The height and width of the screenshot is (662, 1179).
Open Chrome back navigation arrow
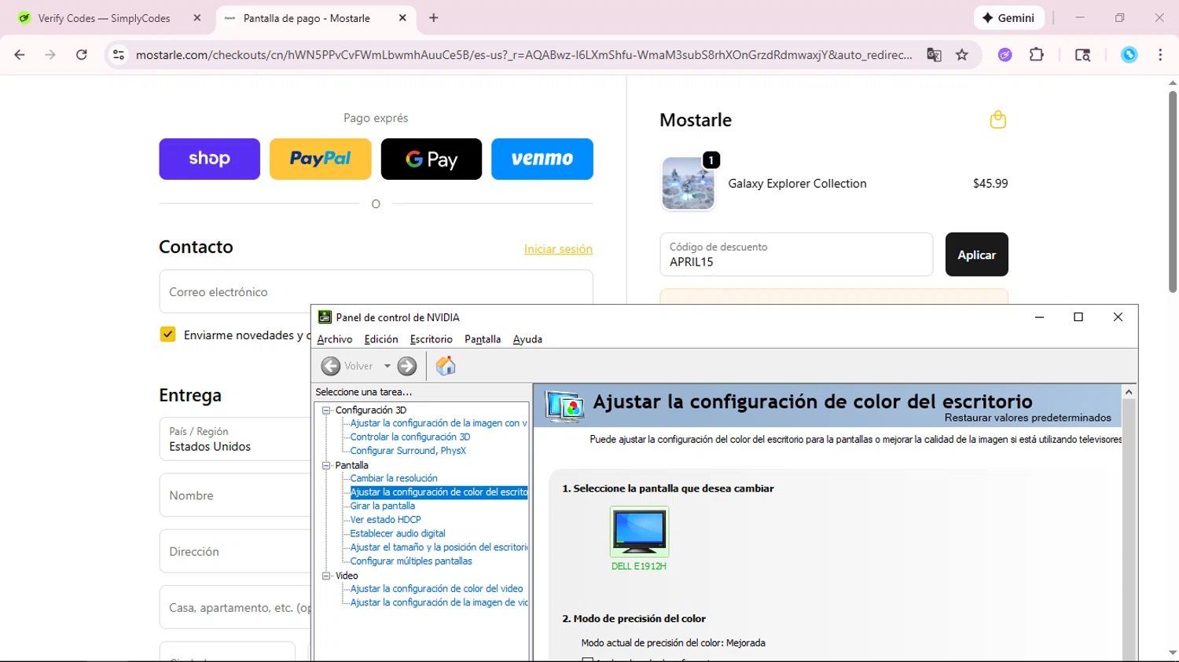click(x=20, y=55)
